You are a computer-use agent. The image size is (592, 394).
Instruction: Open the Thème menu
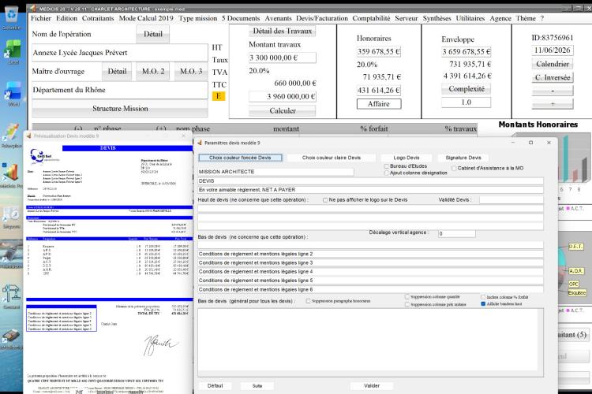click(526, 18)
